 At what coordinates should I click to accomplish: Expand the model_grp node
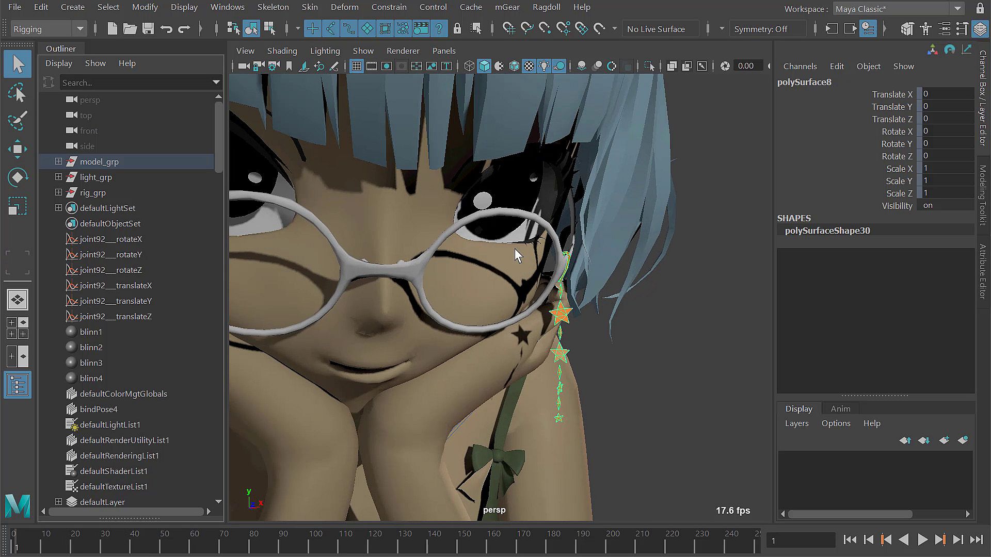pyautogui.click(x=58, y=161)
